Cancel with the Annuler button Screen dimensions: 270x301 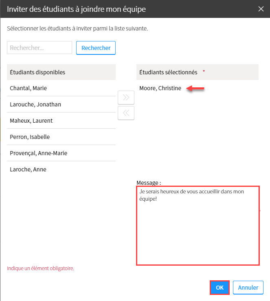click(248, 288)
